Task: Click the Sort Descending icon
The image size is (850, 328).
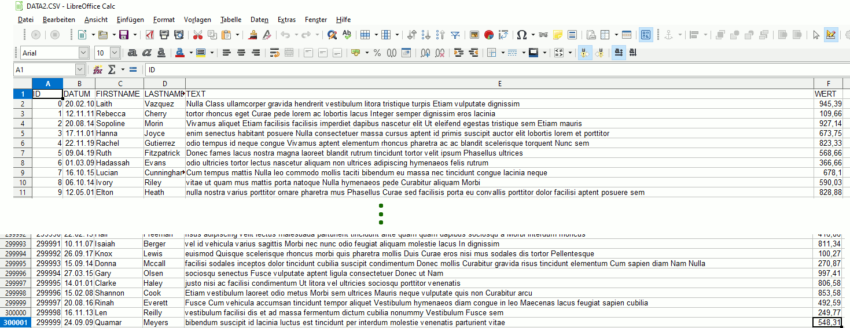Action: pos(440,35)
